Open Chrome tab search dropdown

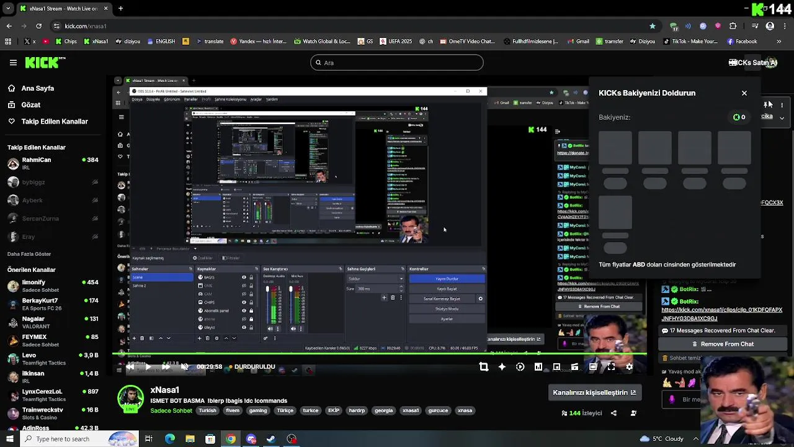[x=9, y=9]
